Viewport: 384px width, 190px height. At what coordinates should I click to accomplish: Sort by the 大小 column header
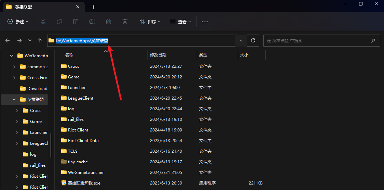click(x=244, y=55)
